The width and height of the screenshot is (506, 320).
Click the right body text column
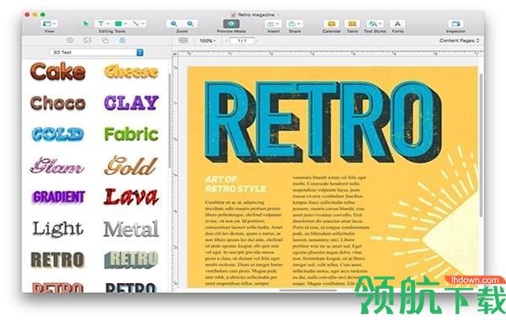tap(331, 231)
